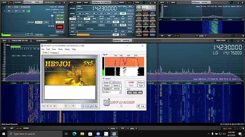Click zoom-out arrow in AUX SP
Image resolution: width=245 pixels, height=137 pixels.
[197, 36]
